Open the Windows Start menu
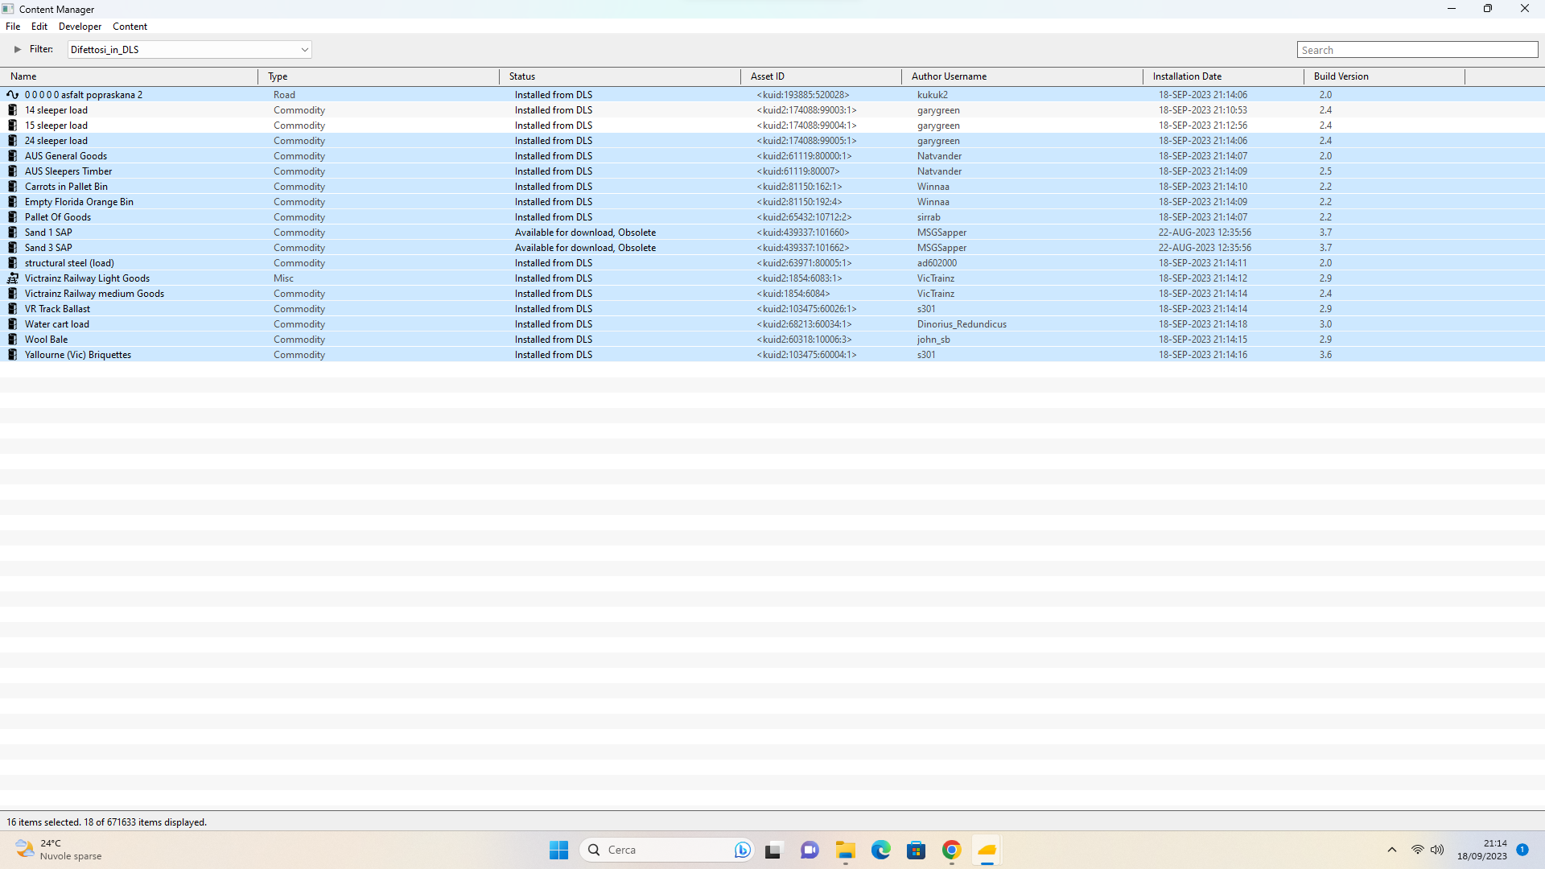 (558, 850)
